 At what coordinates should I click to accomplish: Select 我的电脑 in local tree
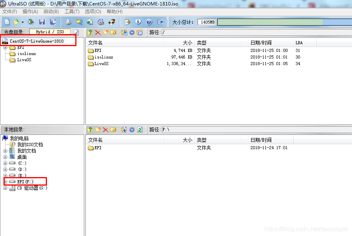19,138
